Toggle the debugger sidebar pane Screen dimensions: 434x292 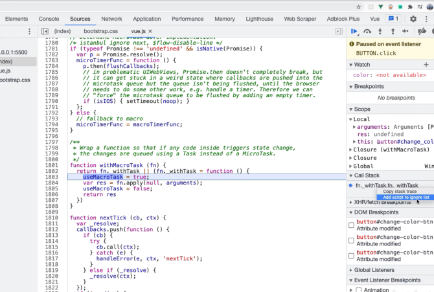(339, 31)
